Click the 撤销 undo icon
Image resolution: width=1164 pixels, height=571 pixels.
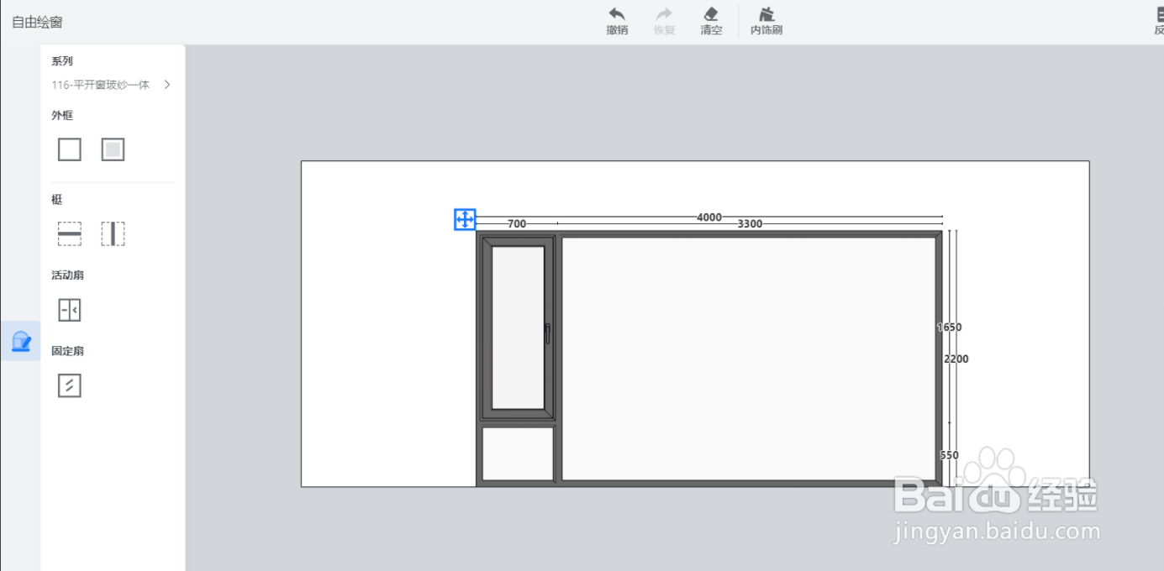[617, 14]
